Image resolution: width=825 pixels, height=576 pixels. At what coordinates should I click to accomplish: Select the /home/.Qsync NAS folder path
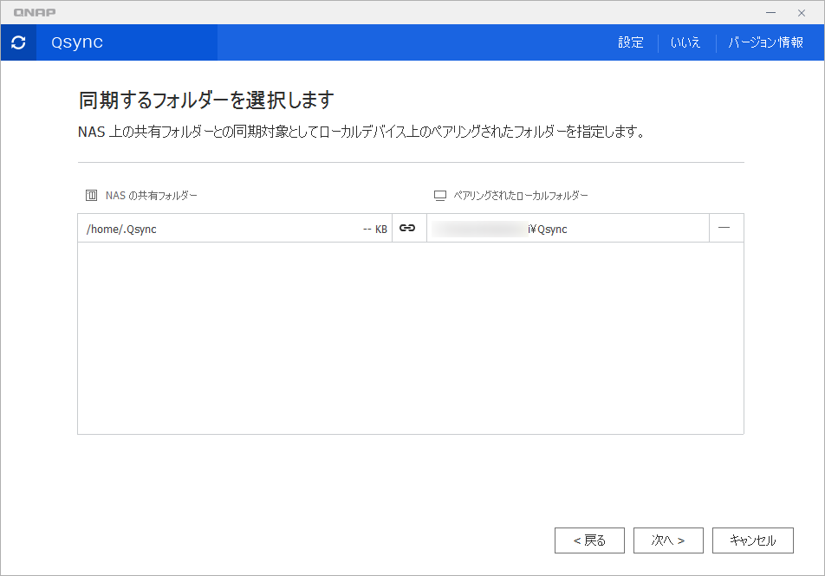coord(121,230)
